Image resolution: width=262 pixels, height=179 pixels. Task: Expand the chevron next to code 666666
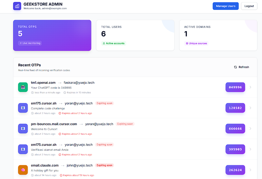click(250, 128)
